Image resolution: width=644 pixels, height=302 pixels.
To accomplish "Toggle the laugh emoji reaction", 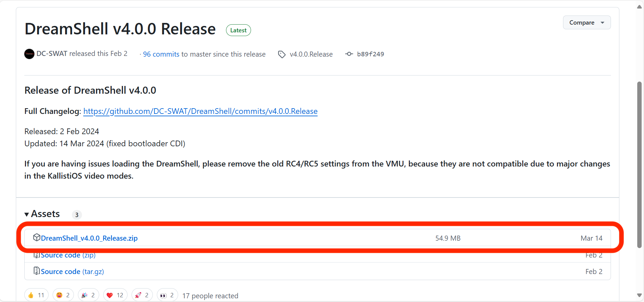I will pyautogui.click(x=63, y=295).
